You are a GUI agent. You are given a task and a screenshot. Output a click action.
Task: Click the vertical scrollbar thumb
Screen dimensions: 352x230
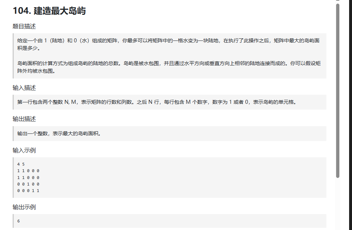(x=338, y=91)
